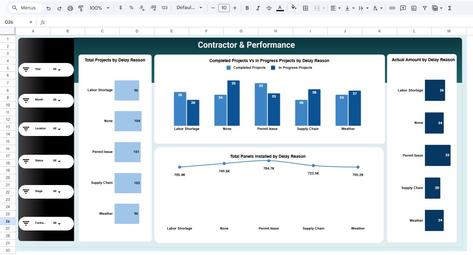Viewport: 473px width, 255px height.
Task: Apply currency format using the dollar icon
Action: point(120,7)
